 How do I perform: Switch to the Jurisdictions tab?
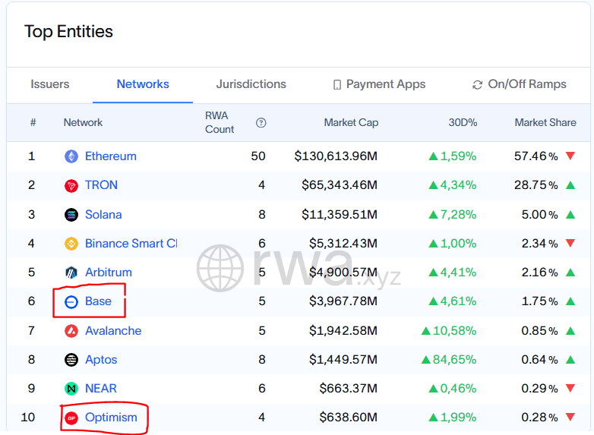click(x=251, y=84)
